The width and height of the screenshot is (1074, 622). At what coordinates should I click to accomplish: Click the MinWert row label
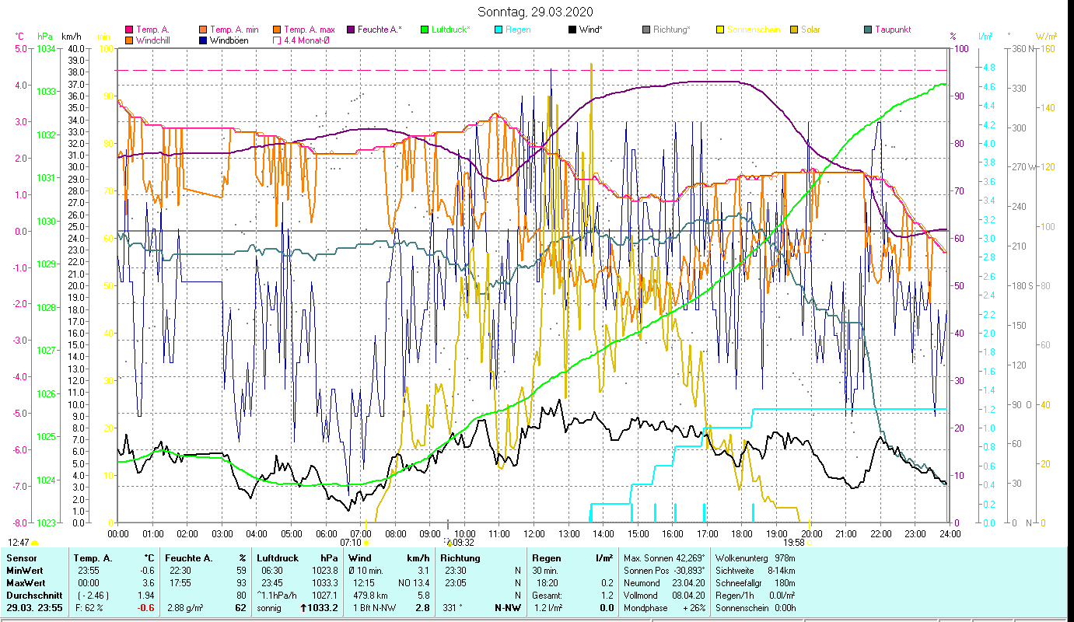click(x=24, y=570)
